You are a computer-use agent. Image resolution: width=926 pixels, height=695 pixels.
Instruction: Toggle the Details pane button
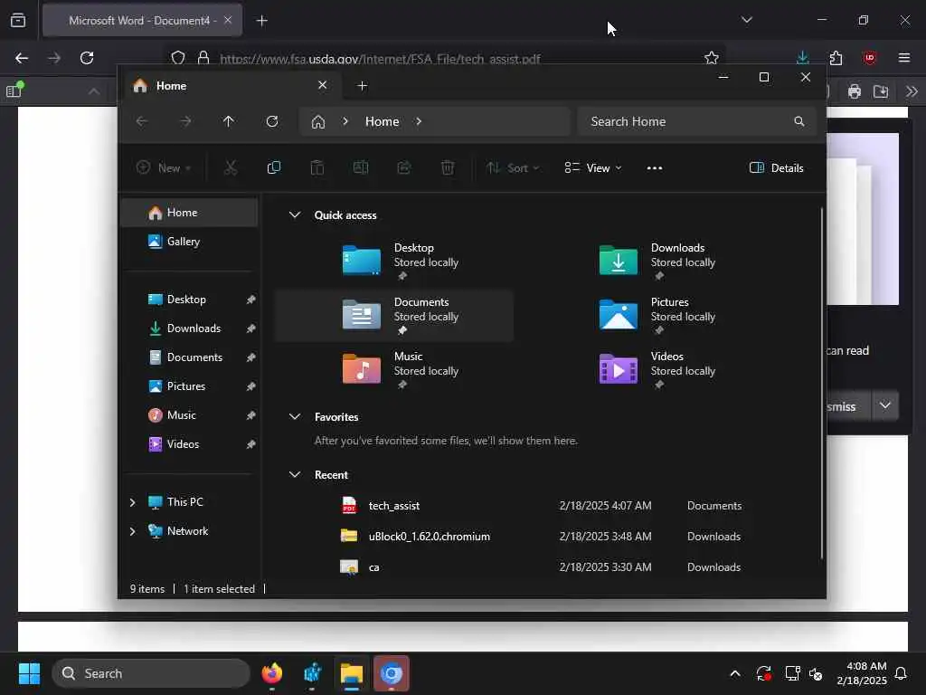tap(777, 167)
